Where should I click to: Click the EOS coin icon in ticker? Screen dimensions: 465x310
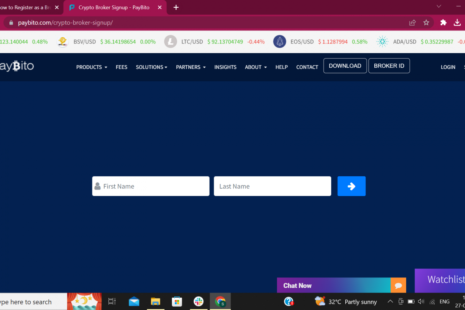click(x=279, y=41)
